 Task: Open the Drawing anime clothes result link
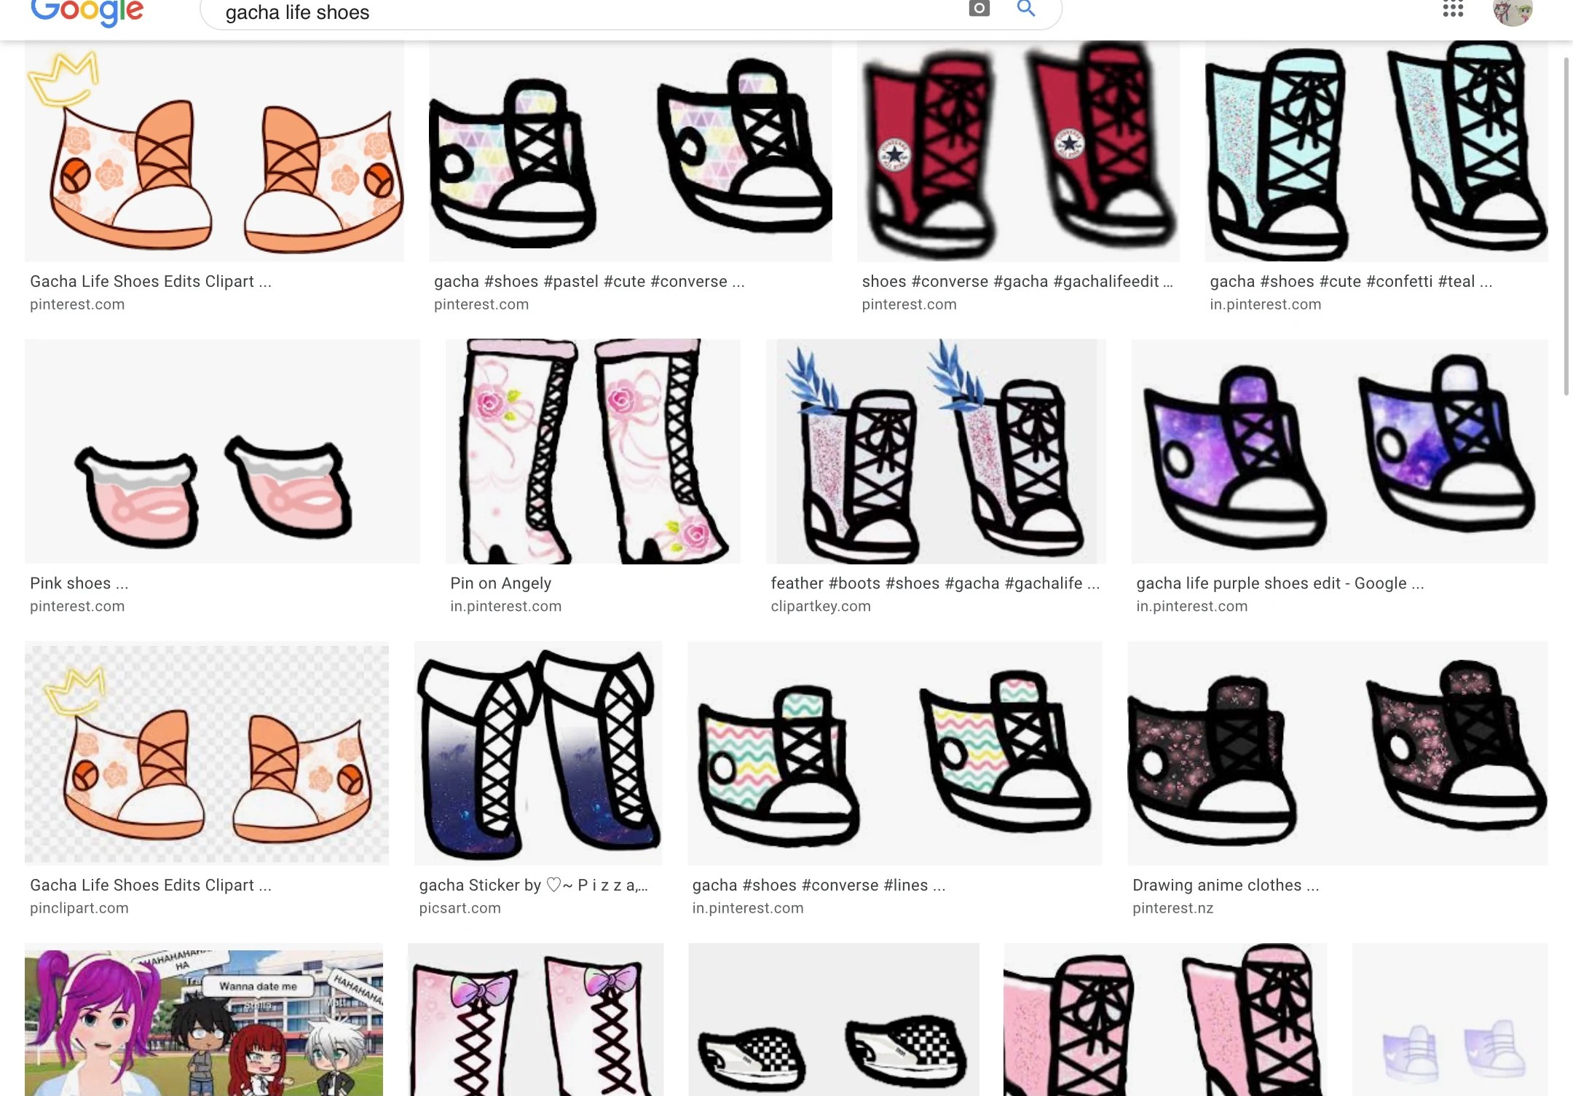pos(1225,886)
